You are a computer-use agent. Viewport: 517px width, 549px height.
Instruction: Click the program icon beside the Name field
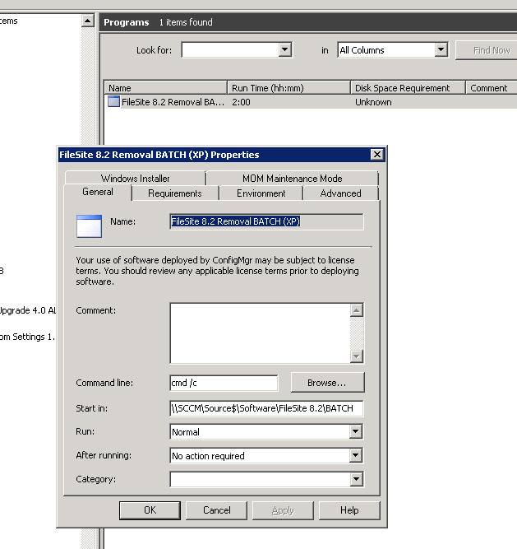(x=89, y=226)
